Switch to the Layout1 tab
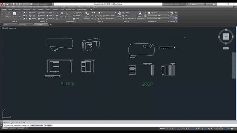 (x=13, y=128)
